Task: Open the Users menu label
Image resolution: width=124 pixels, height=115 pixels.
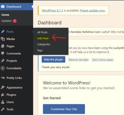Action: (x=10, y=102)
